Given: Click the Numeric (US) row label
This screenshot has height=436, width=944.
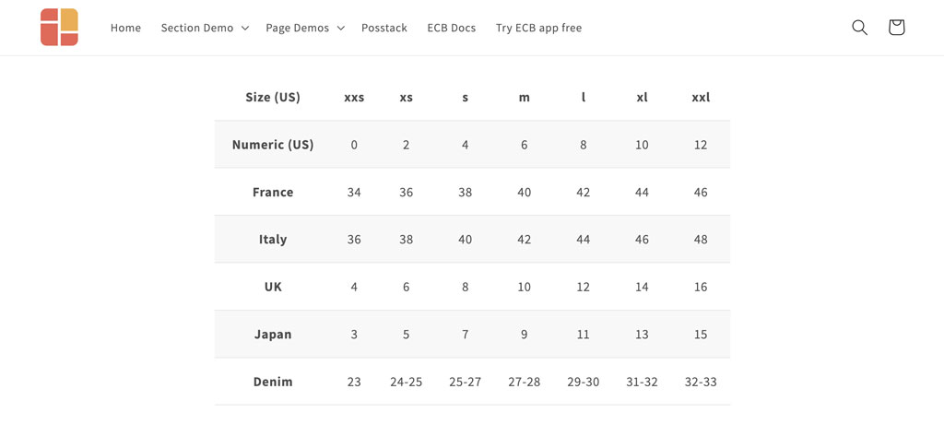Looking at the screenshot, I should point(273,145).
